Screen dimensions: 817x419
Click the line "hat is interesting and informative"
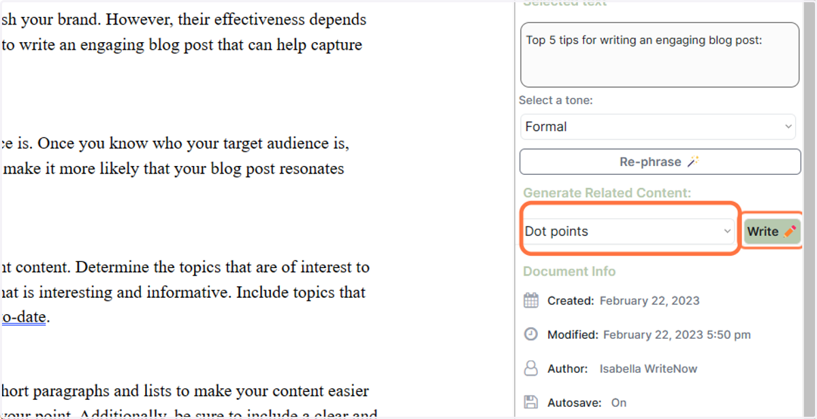click(183, 292)
